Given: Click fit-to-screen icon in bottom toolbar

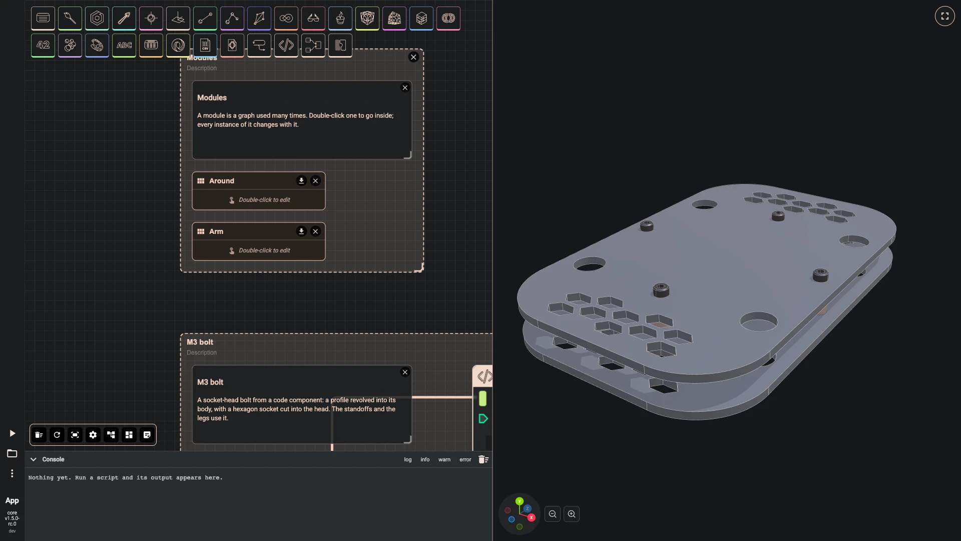Looking at the screenshot, I should 75,435.
